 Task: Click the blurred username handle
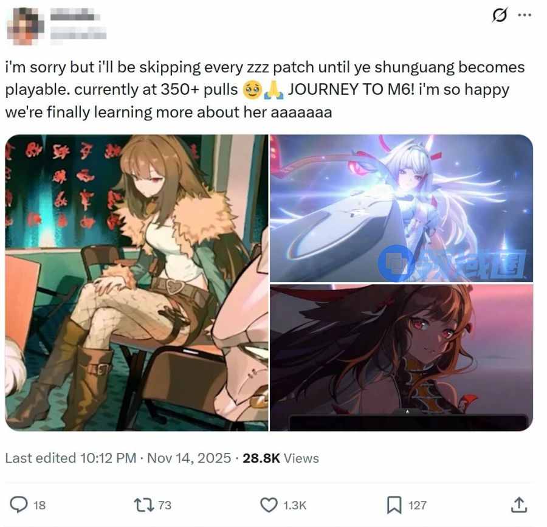[x=78, y=35]
